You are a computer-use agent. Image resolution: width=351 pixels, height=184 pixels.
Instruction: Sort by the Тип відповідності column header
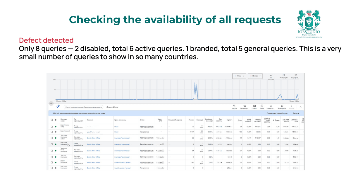(x=78, y=120)
